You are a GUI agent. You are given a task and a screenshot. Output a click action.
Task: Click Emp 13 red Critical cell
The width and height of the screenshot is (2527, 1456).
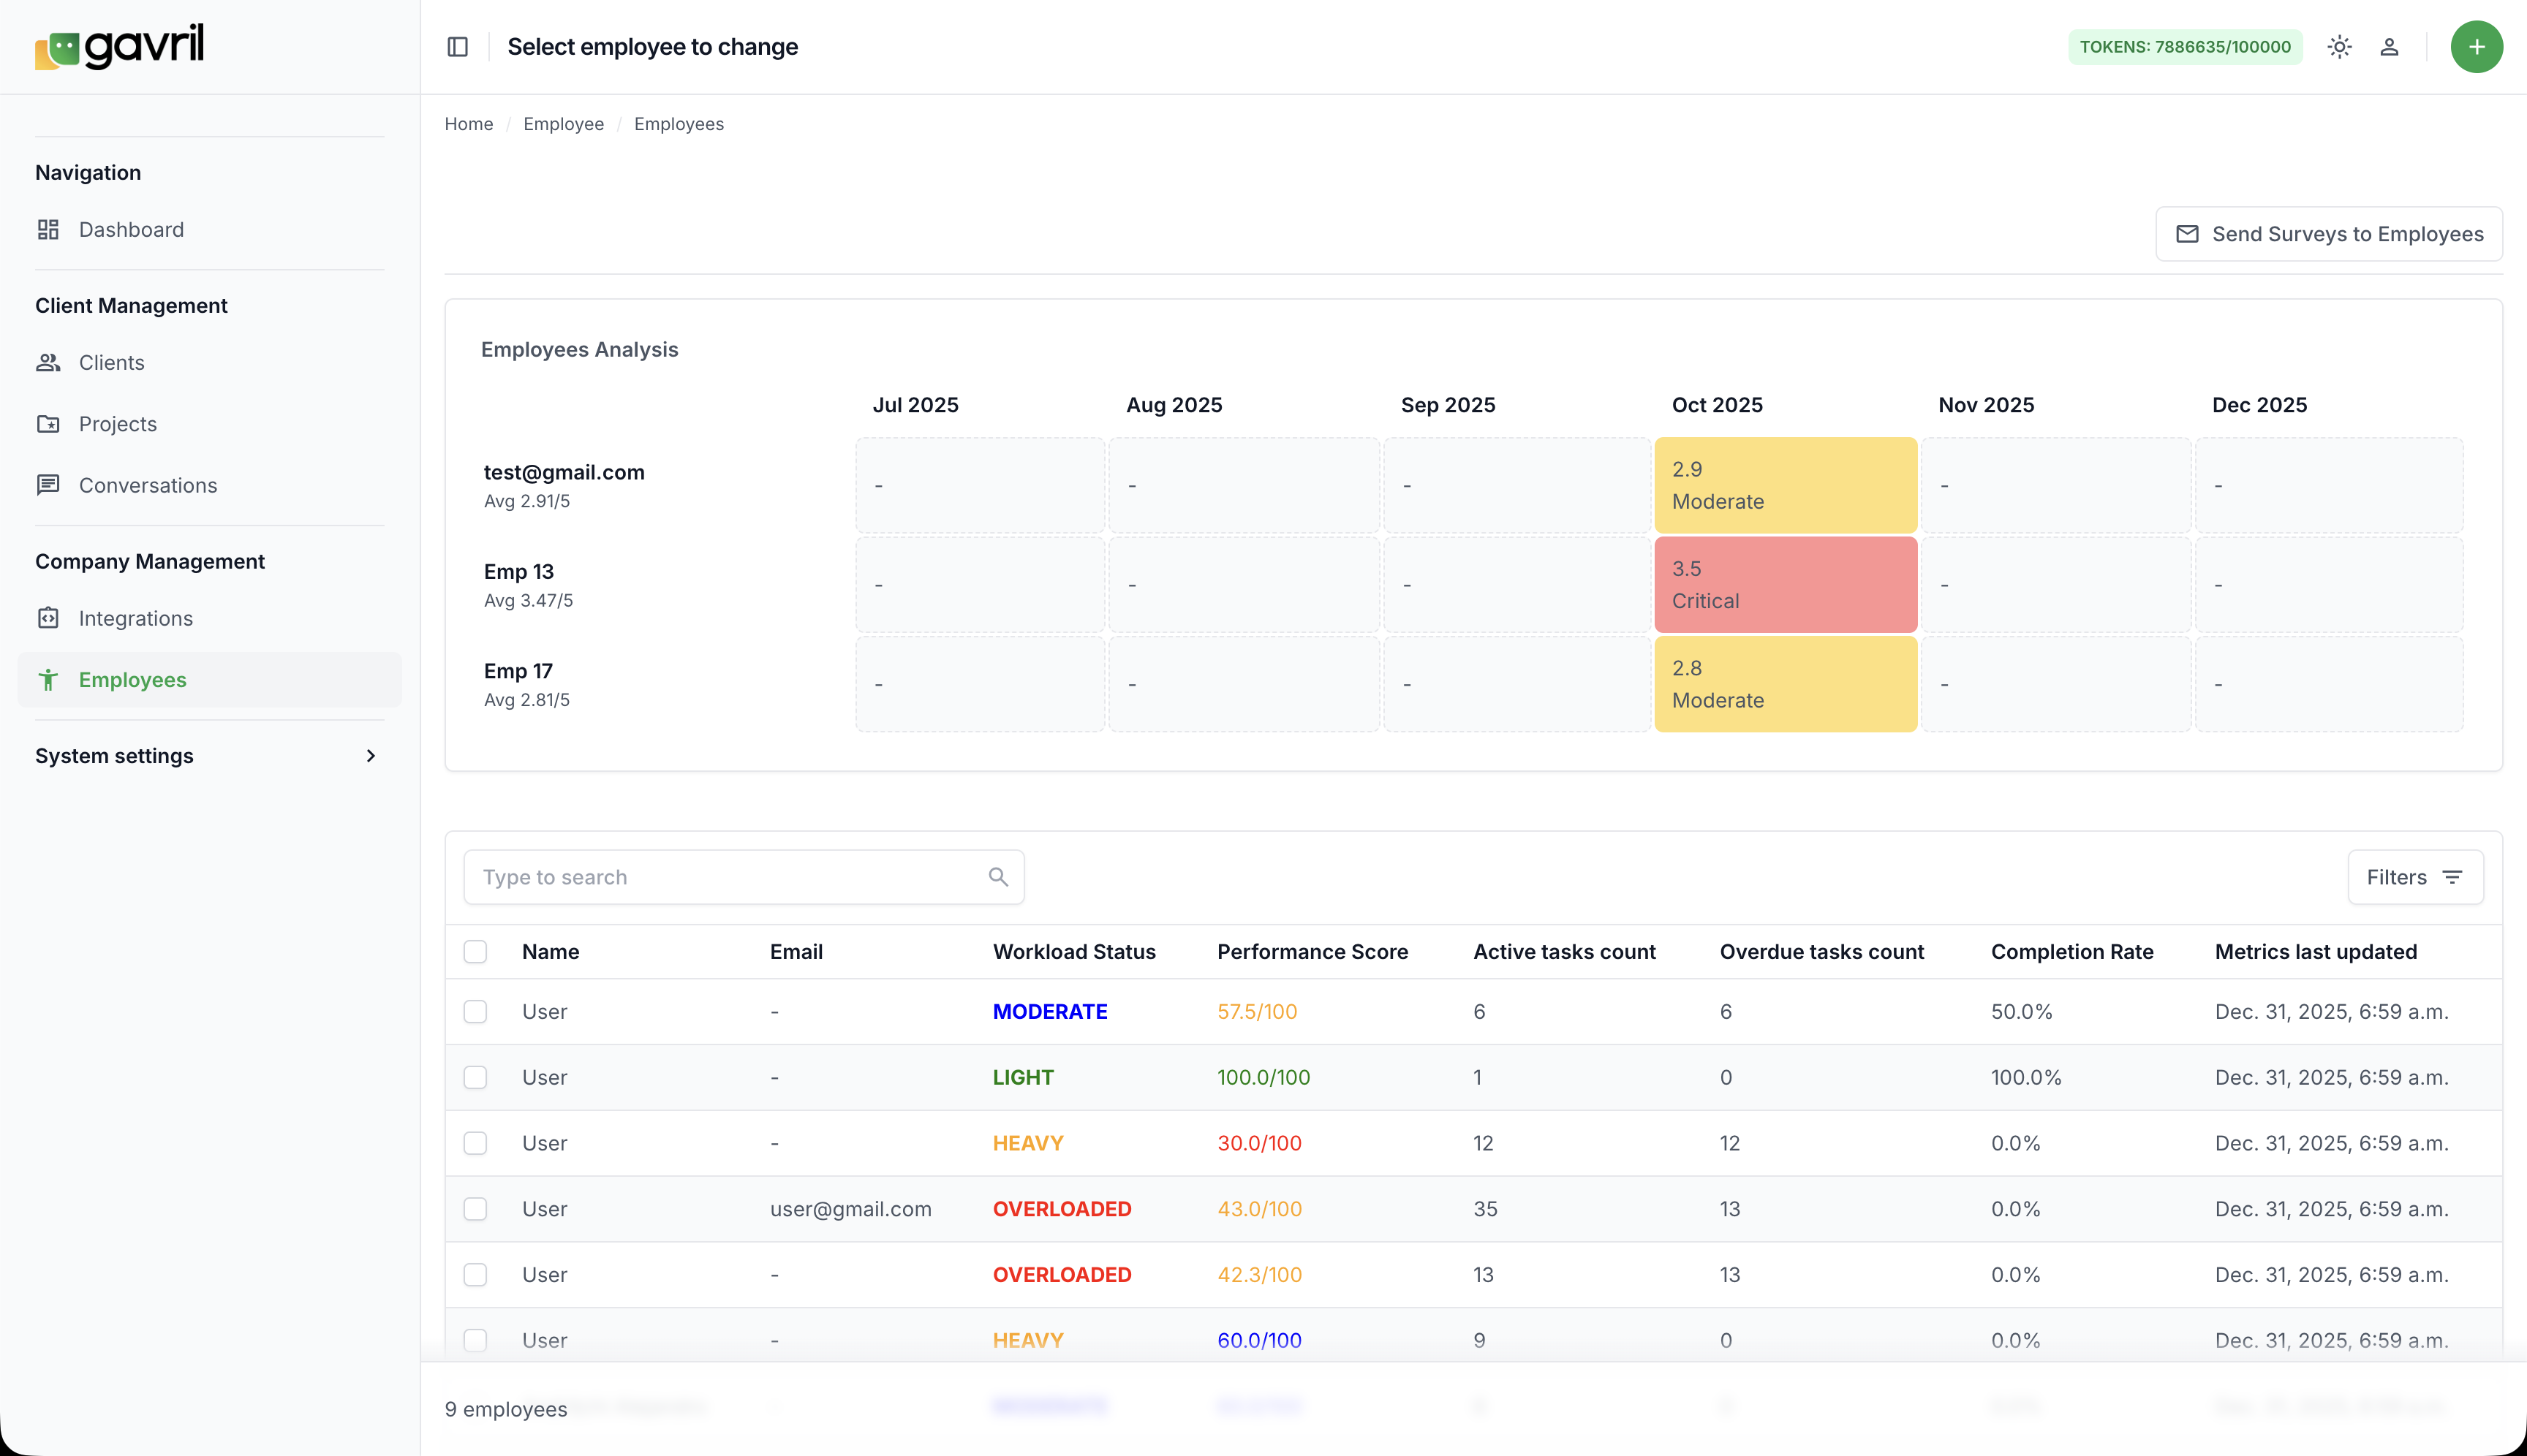(1785, 585)
